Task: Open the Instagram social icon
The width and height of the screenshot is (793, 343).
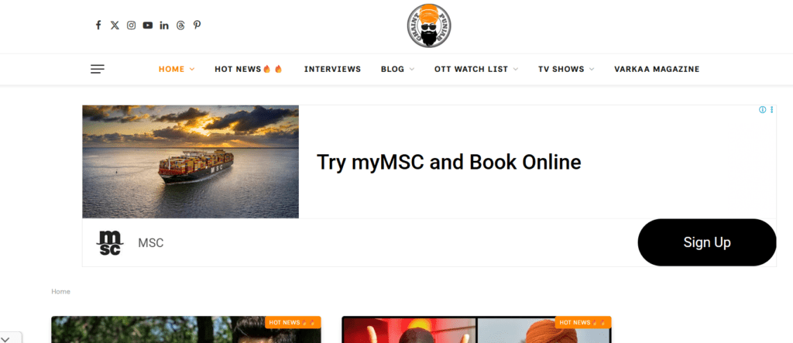Action: point(131,25)
